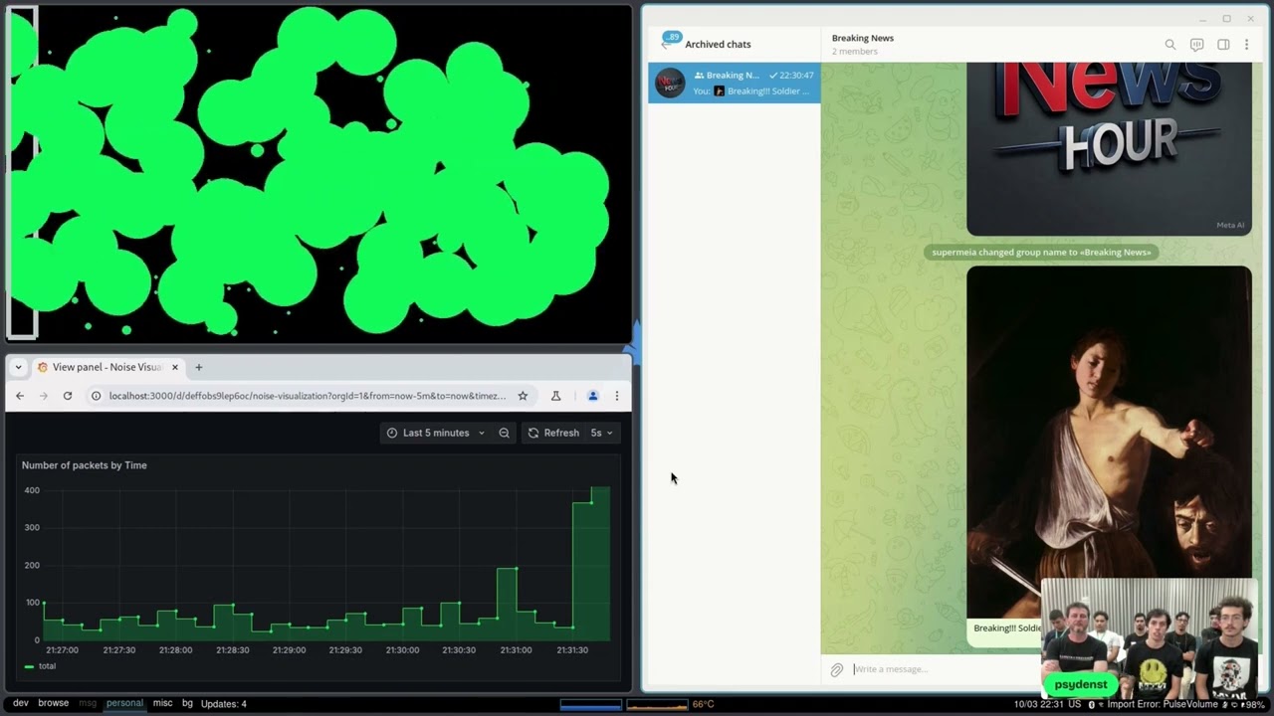Open the painting image message in chat

click(x=1109, y=443)
